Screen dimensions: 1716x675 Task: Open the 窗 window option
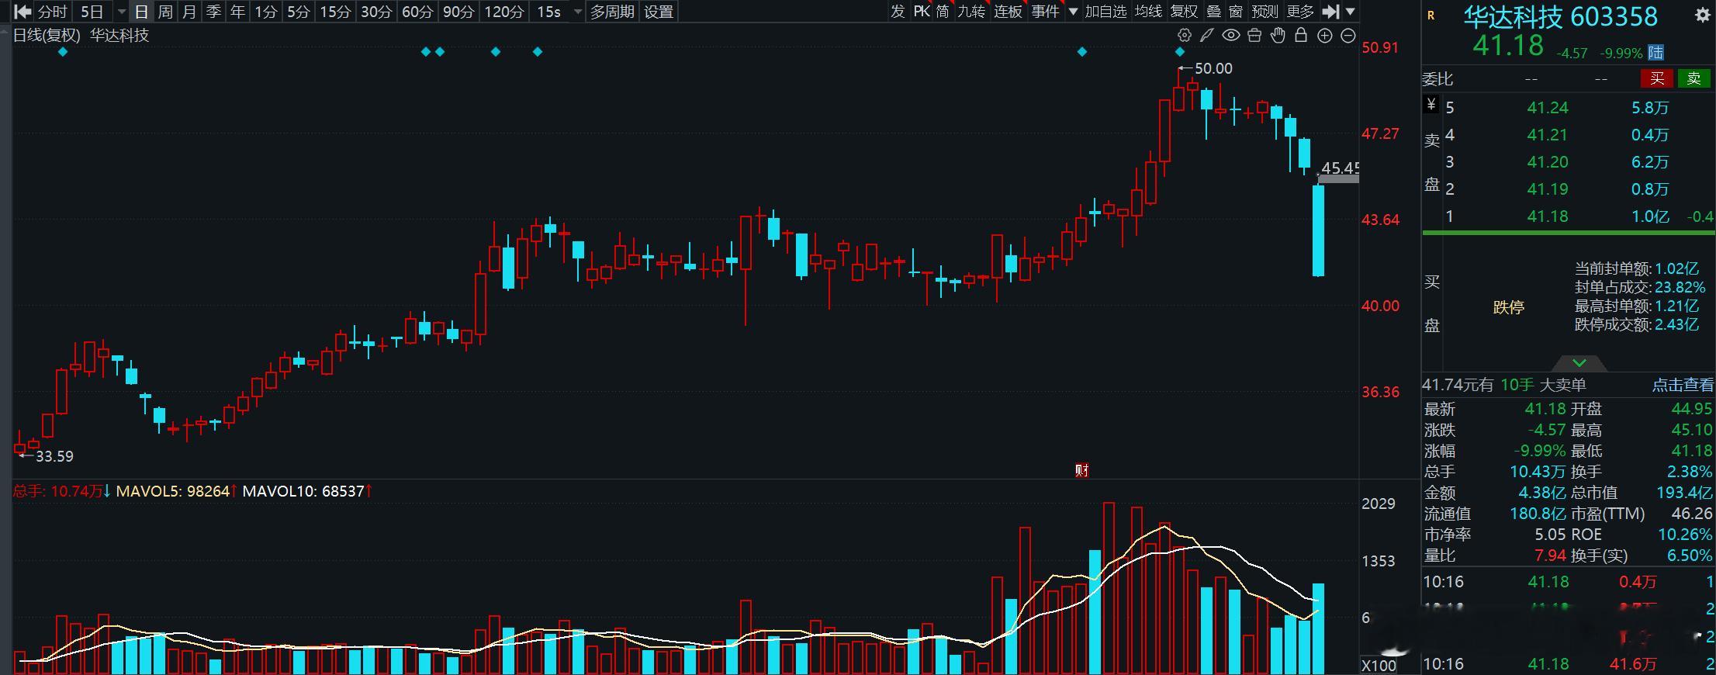click(x=1236, y=12)
